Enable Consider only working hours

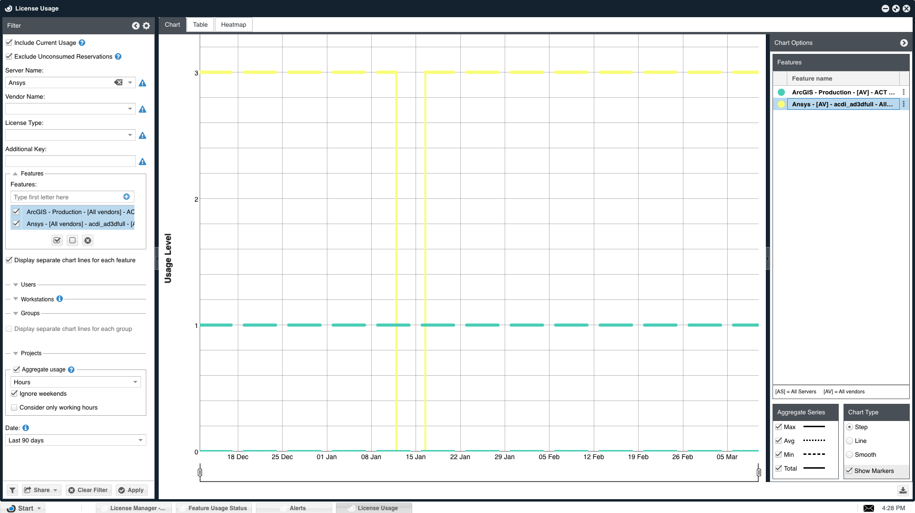tap(14, 408)
